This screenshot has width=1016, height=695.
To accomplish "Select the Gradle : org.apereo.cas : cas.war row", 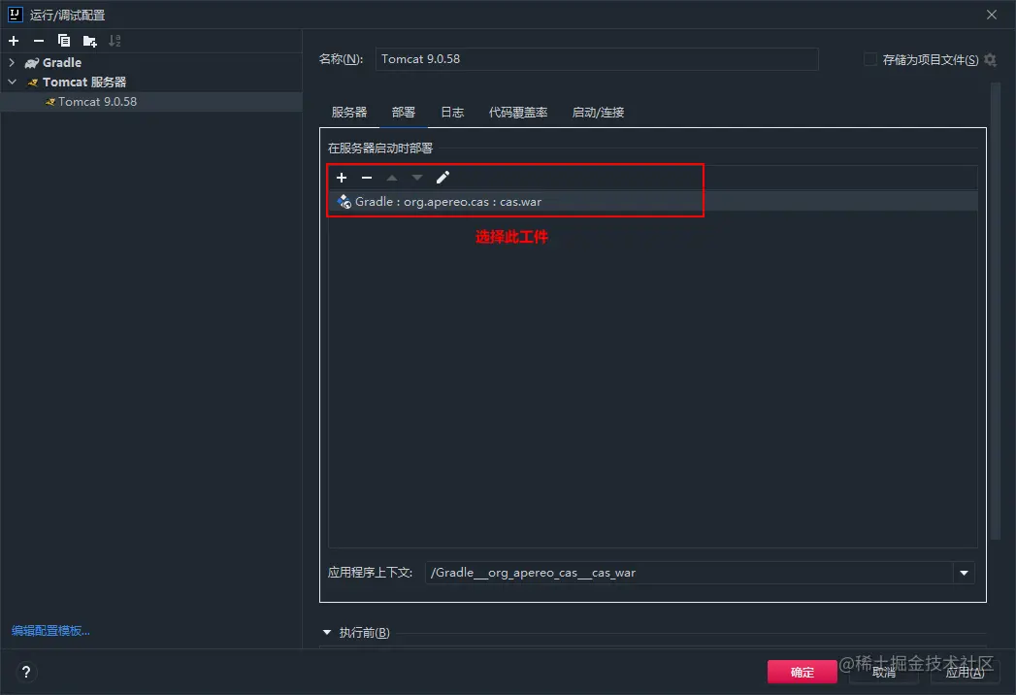I will point(652,202).
